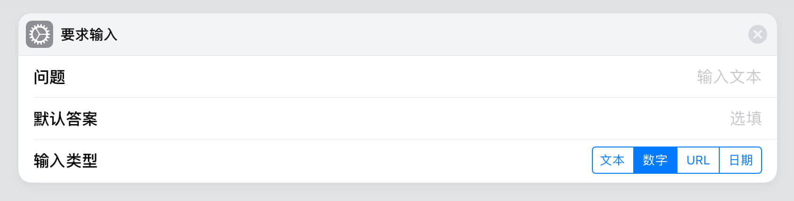Click empty header bar right of 要求输入 title
The image size is (794, 201).
click(423, 35)
